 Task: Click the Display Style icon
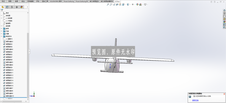128,4
